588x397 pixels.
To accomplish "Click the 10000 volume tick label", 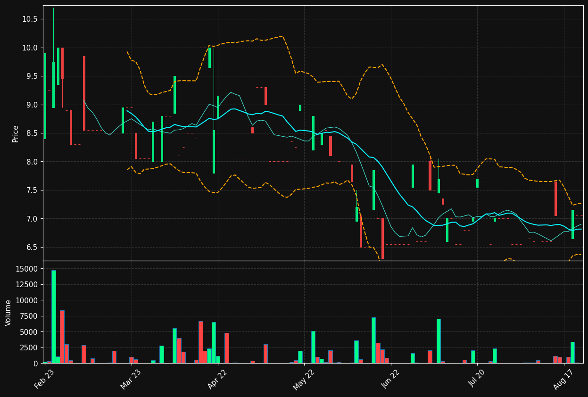I will 27,300.
